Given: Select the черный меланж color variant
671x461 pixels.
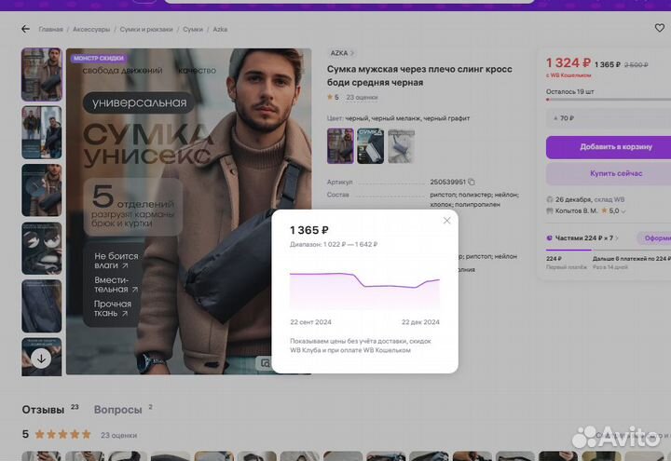Looking at the screenshot, I should click(370, 145).
